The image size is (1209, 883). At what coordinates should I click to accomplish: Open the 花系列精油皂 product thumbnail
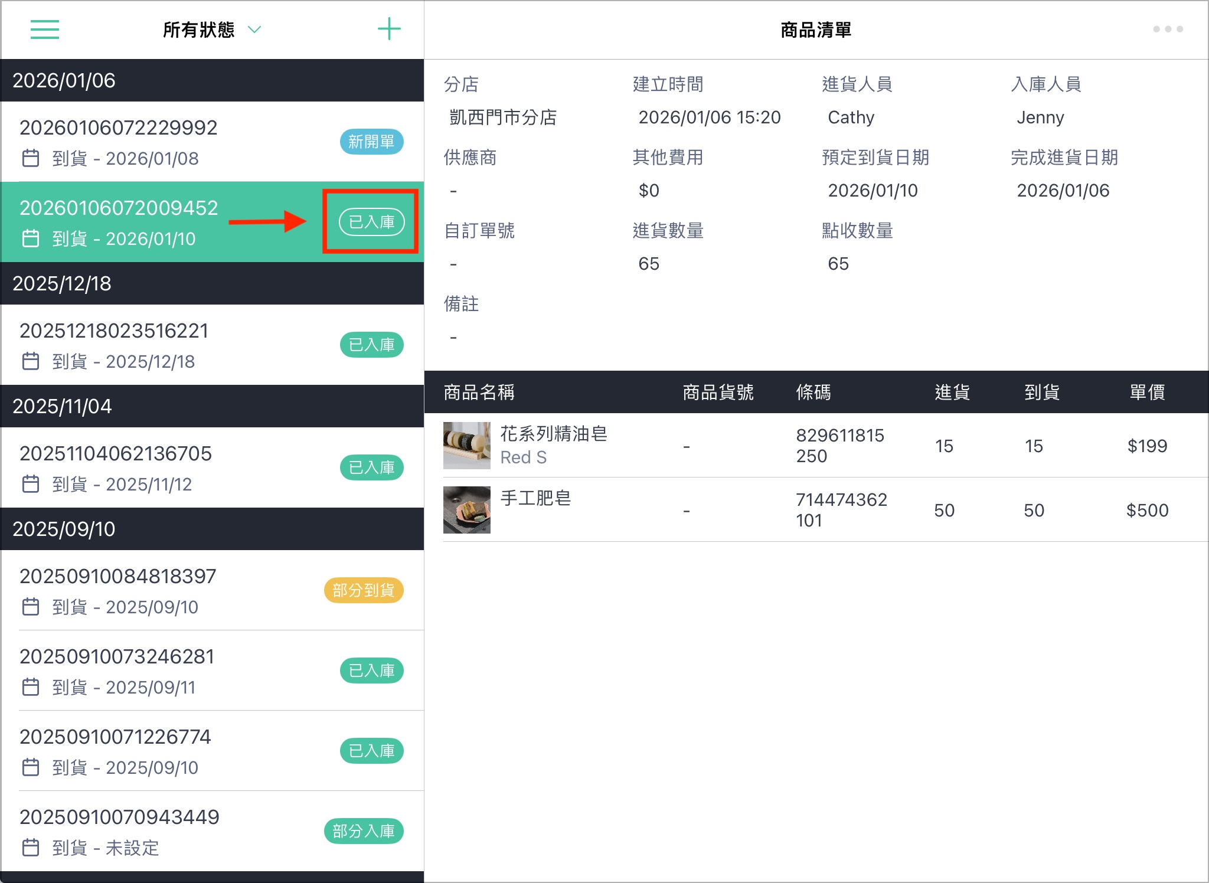(467, 446)
